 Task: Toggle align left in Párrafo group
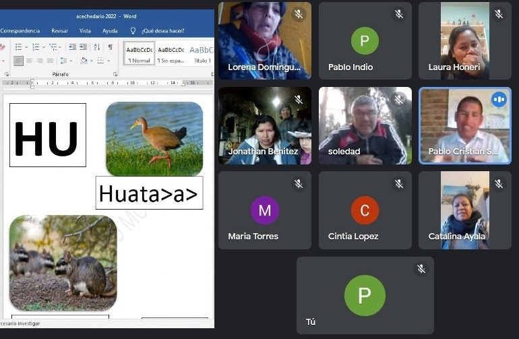pos(18,61)
